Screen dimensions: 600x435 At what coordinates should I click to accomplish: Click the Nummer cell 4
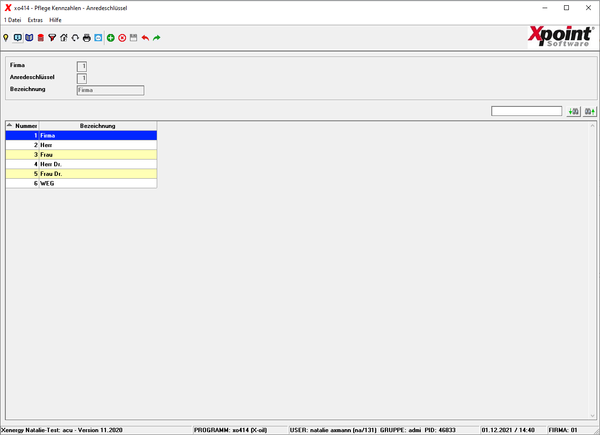click(x=22, y=164)
